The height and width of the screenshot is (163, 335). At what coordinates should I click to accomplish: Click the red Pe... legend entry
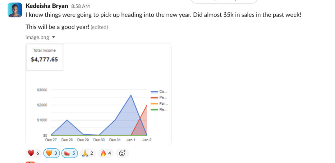[159, 97]
